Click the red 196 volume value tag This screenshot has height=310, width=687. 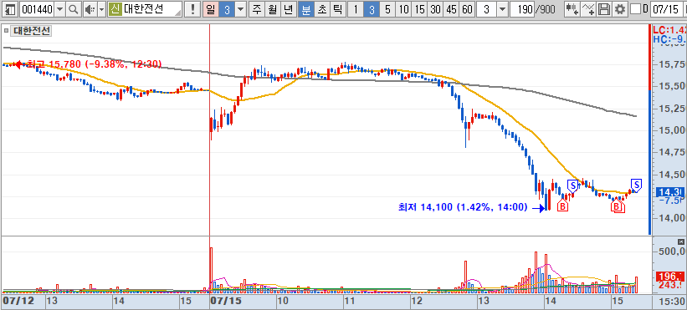[x=670, y=276]
